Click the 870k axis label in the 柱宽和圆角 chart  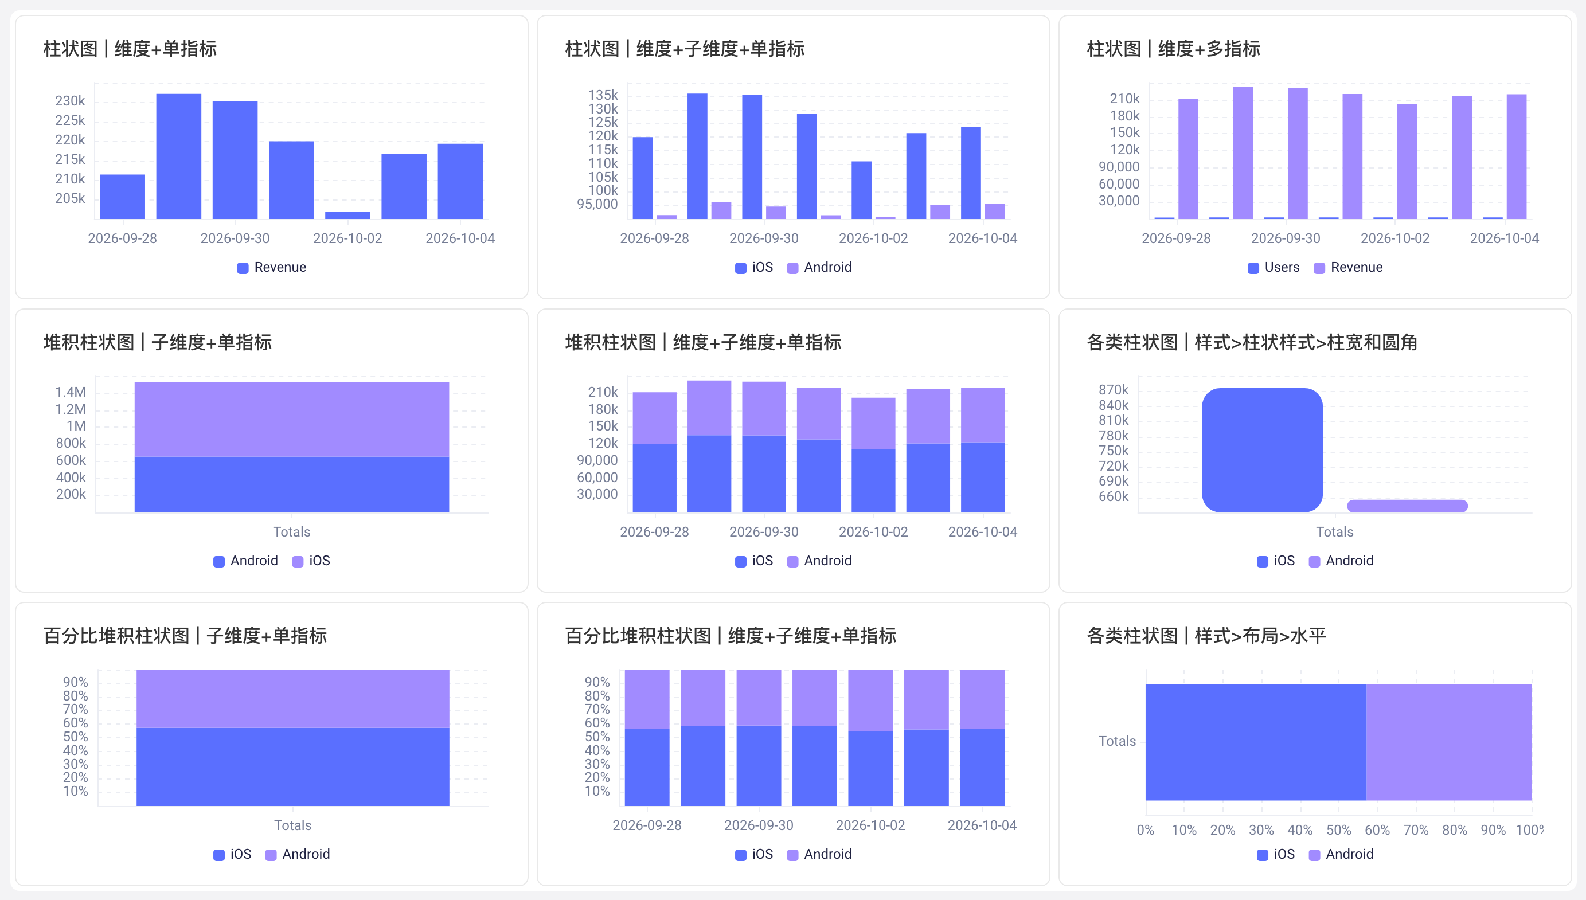pos(1113,390)
